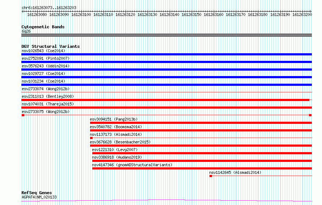The image size is (322, 205).
Task: Click the thin red line under esv2733074
Action: [x=166, y=92]
